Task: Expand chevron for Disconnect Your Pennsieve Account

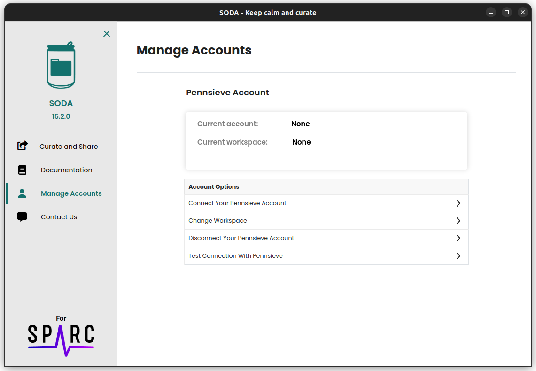Action: tap(458, 238)
